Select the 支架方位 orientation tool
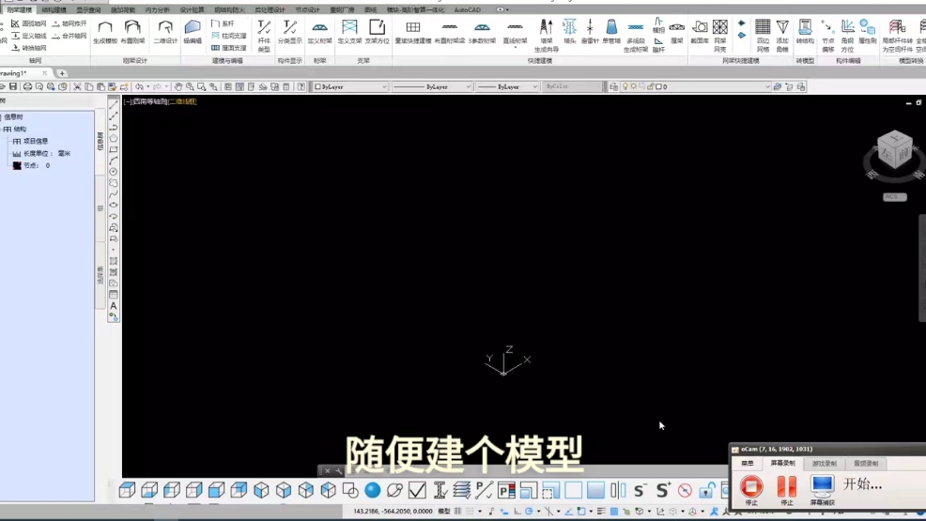Screen dimensions: 926x521 click(377, 32)
